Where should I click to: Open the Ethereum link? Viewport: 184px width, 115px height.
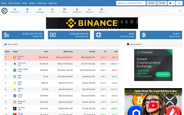tap(22, 63)
